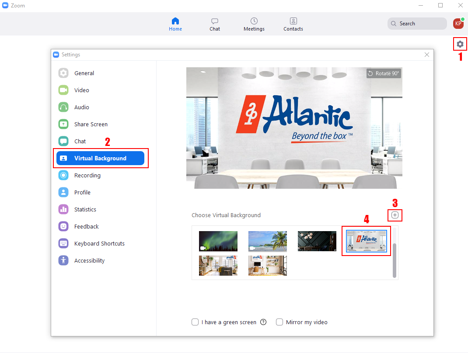The image size is (468, 353).
Task: Open the KP profile avatar menu
Action: click(458, 24)
